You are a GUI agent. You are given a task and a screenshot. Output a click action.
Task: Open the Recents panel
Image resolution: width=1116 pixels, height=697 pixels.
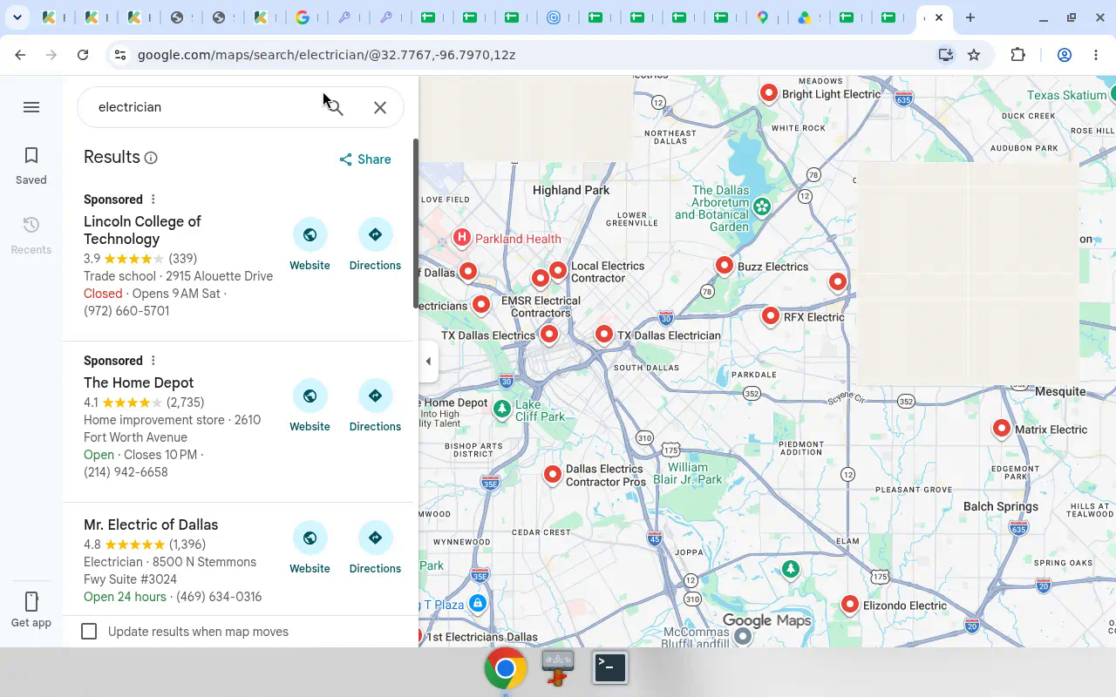coord(31,235)
